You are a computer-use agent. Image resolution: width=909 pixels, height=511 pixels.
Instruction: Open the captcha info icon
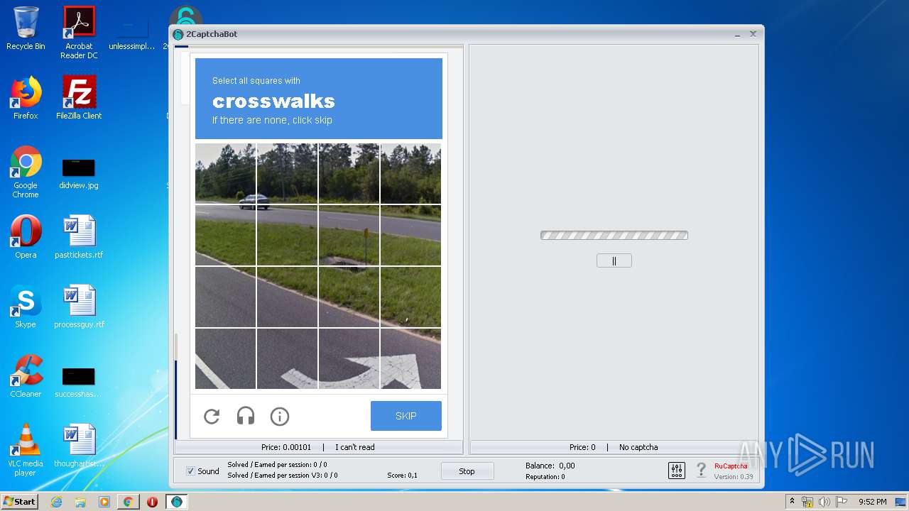tap(280, 417)
